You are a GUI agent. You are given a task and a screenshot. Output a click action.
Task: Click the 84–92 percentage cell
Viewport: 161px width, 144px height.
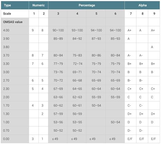click(x=77, y=39)
